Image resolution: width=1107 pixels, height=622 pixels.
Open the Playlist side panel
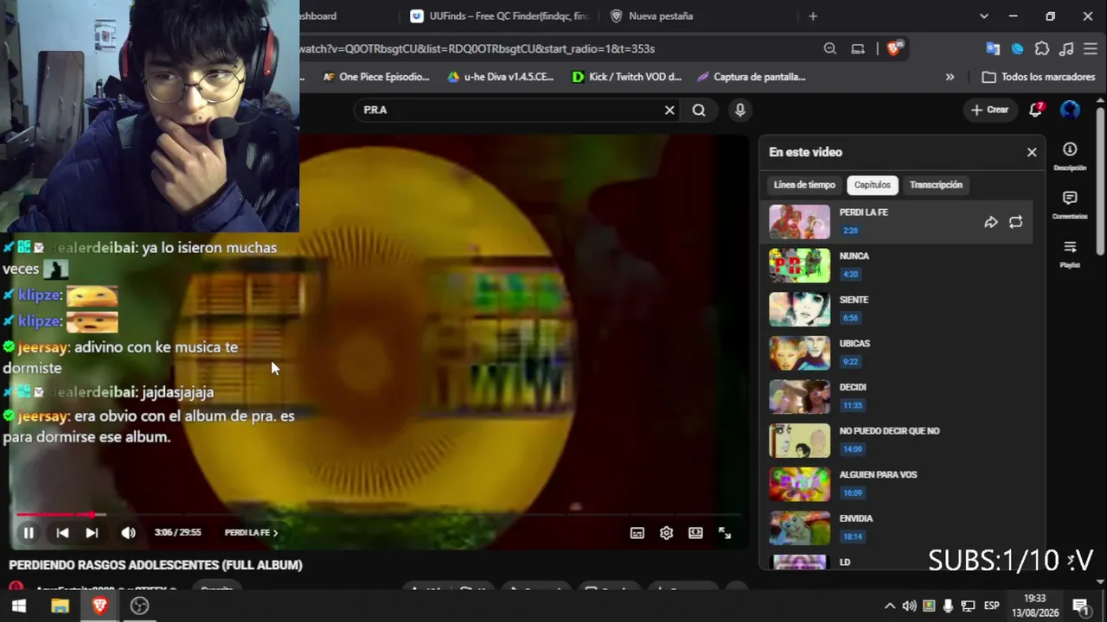pyautogui.click(x=1070, y=253)
